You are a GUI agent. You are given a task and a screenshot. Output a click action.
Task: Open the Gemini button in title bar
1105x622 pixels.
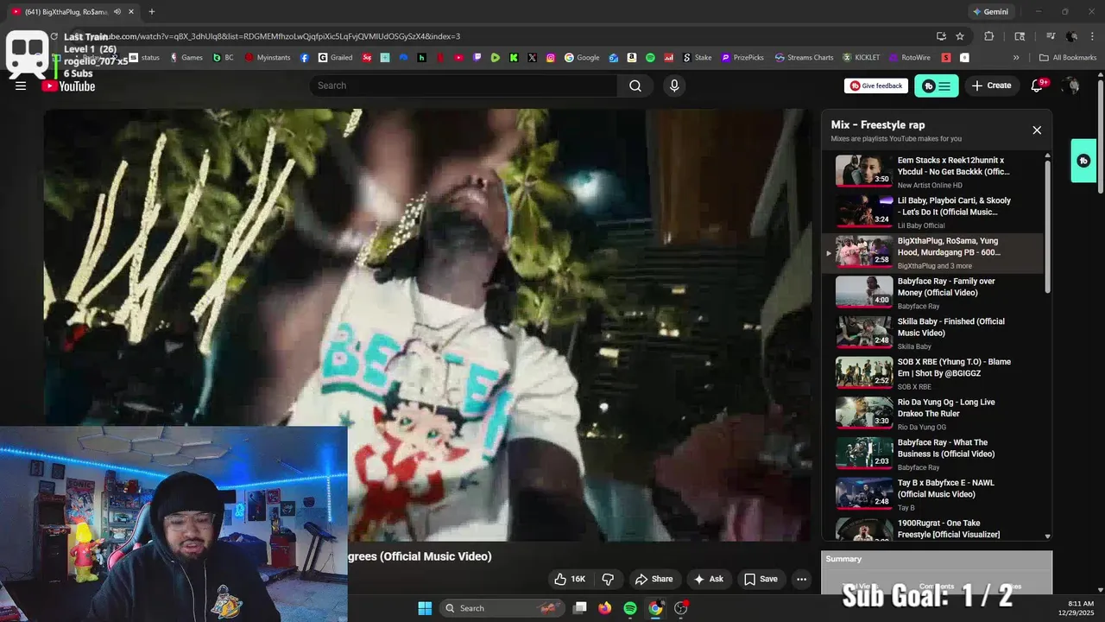(990, 12)
